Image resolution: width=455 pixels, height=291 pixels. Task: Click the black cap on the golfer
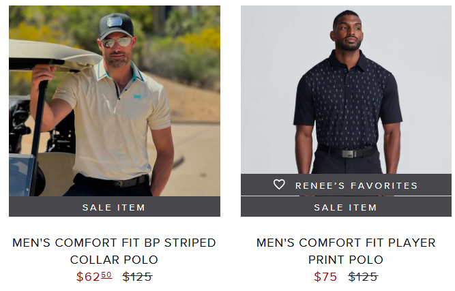116,26
